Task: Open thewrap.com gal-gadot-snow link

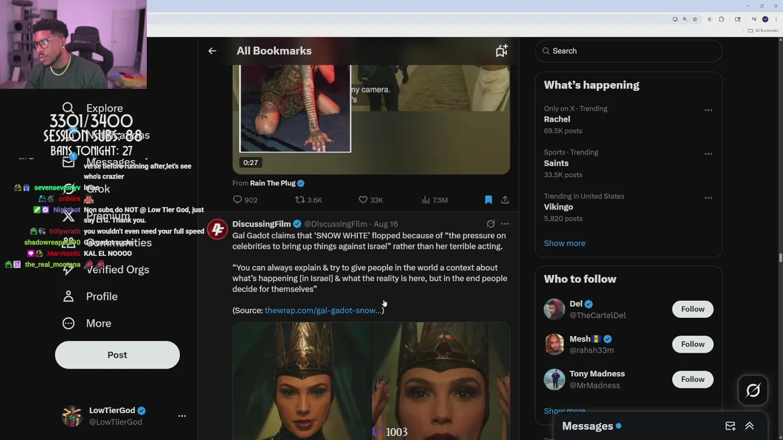Action: [x=324, y=310]
